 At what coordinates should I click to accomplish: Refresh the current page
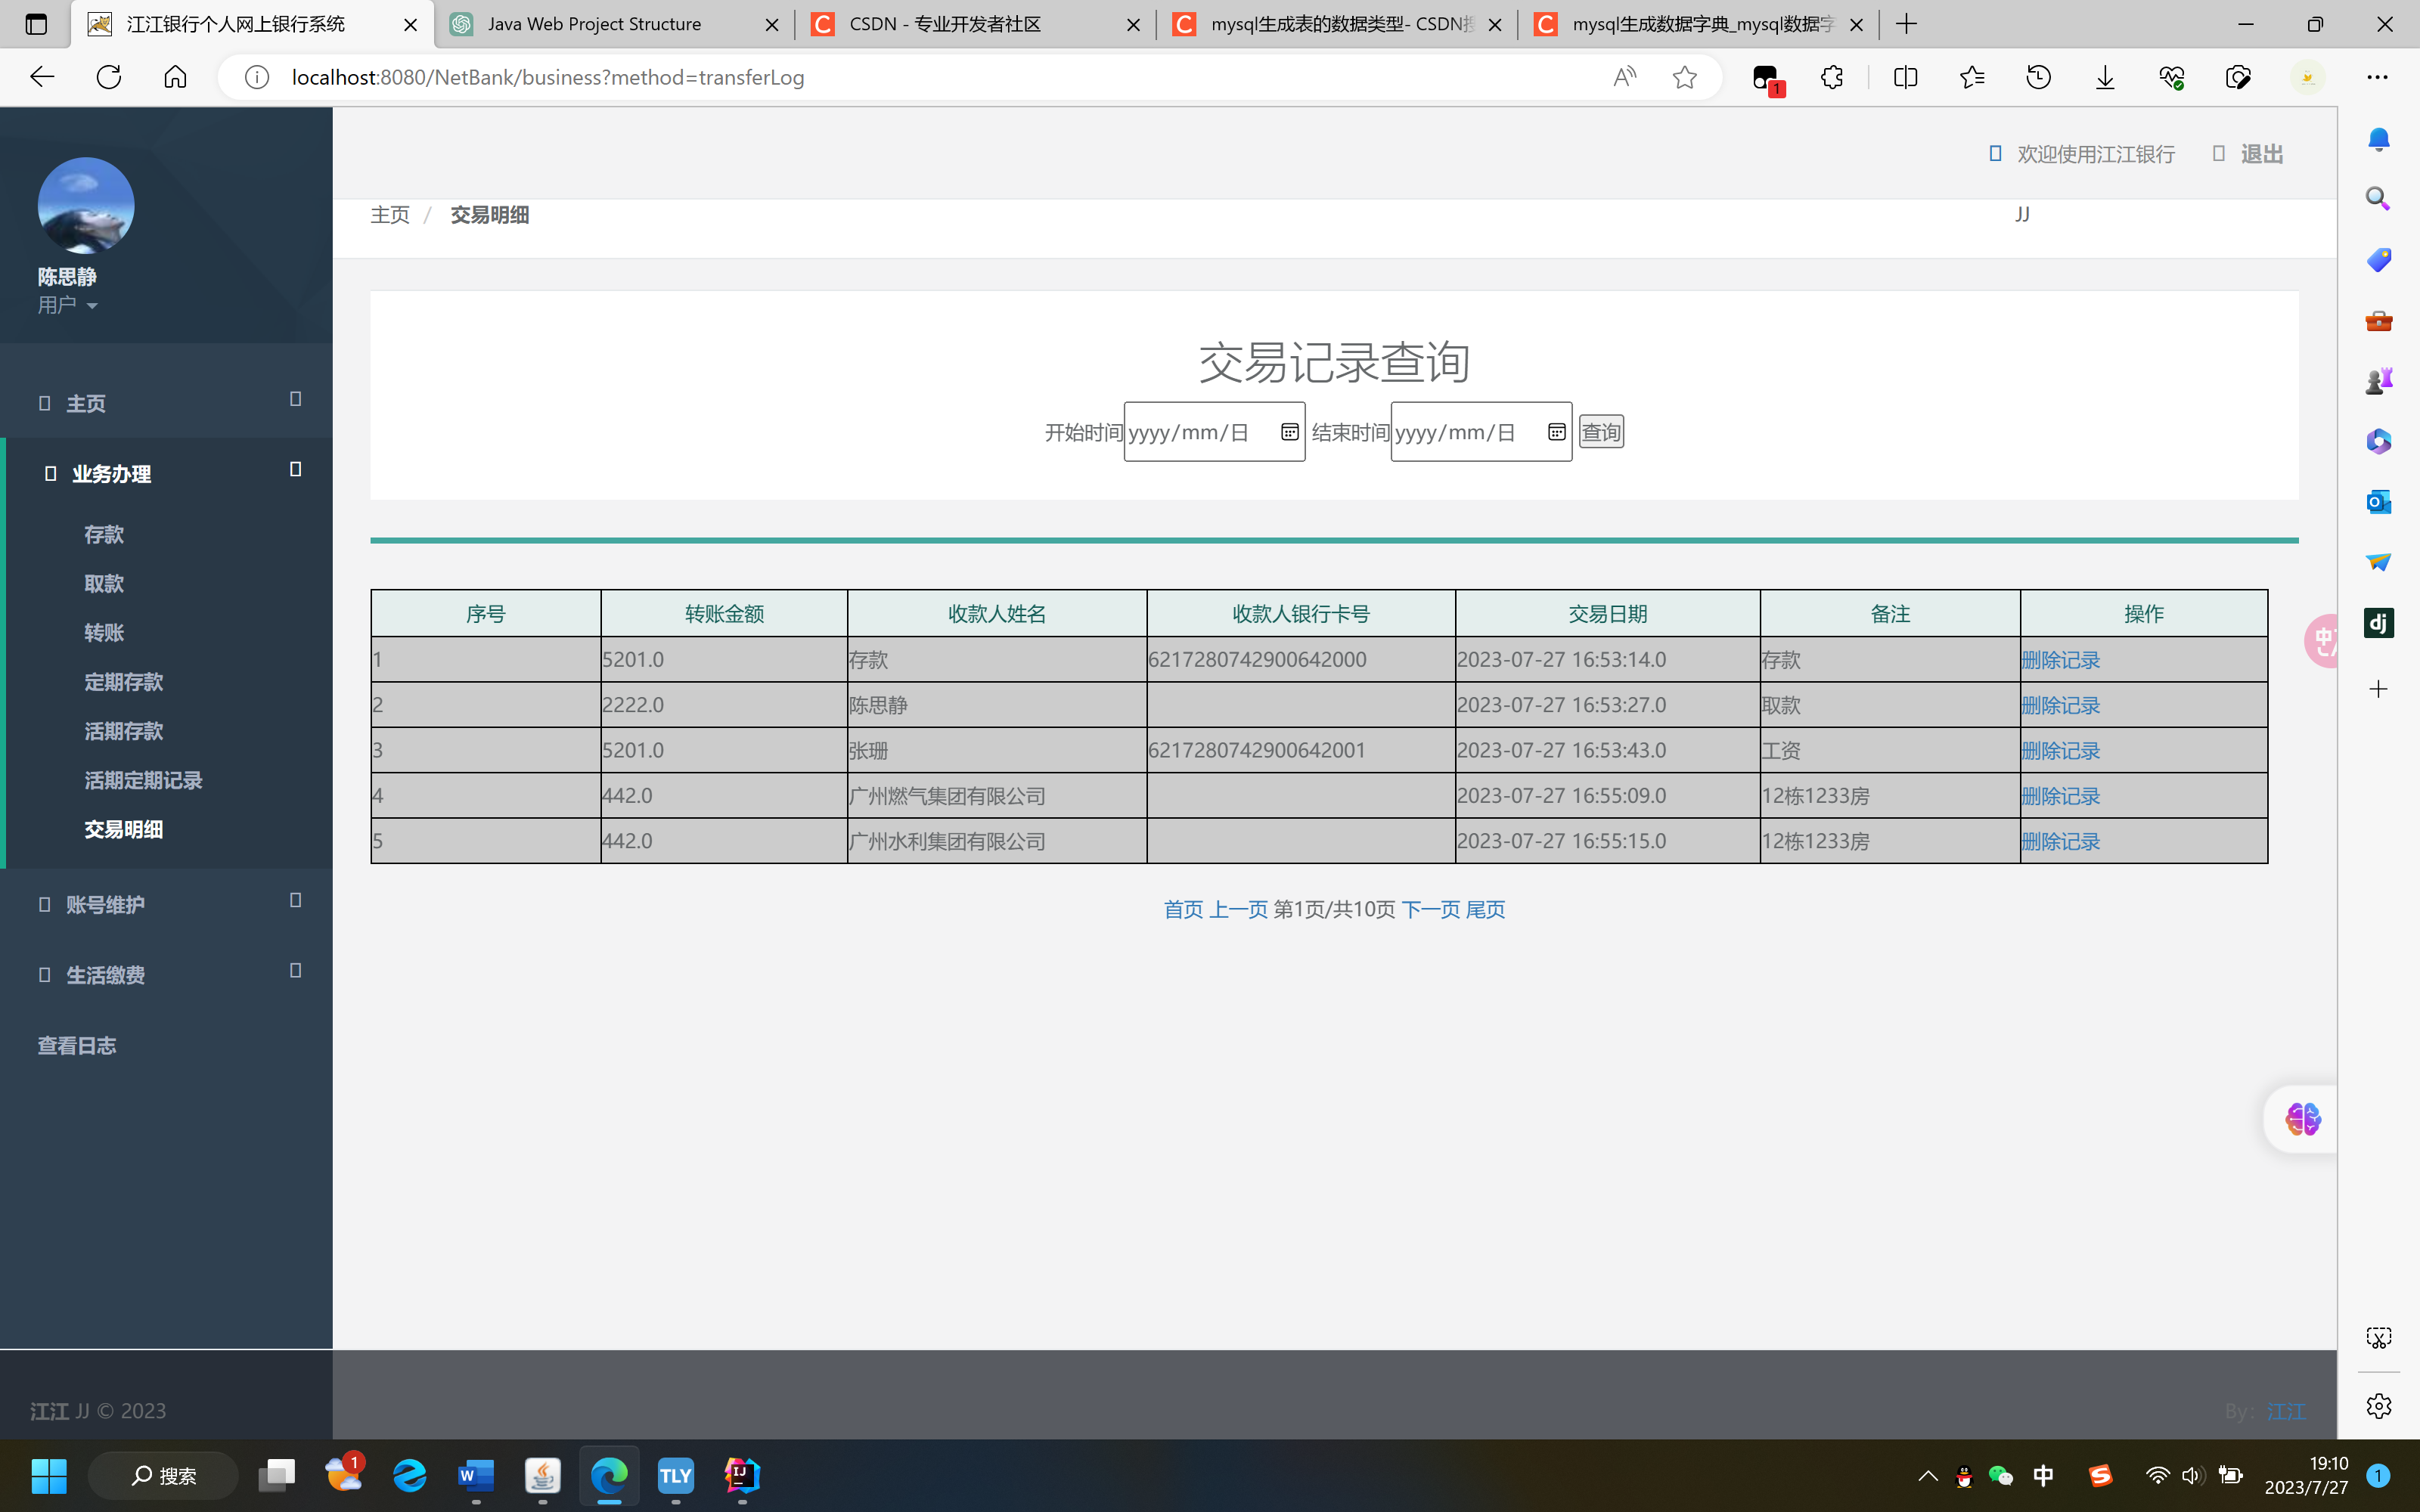click(x=109, y=77)
